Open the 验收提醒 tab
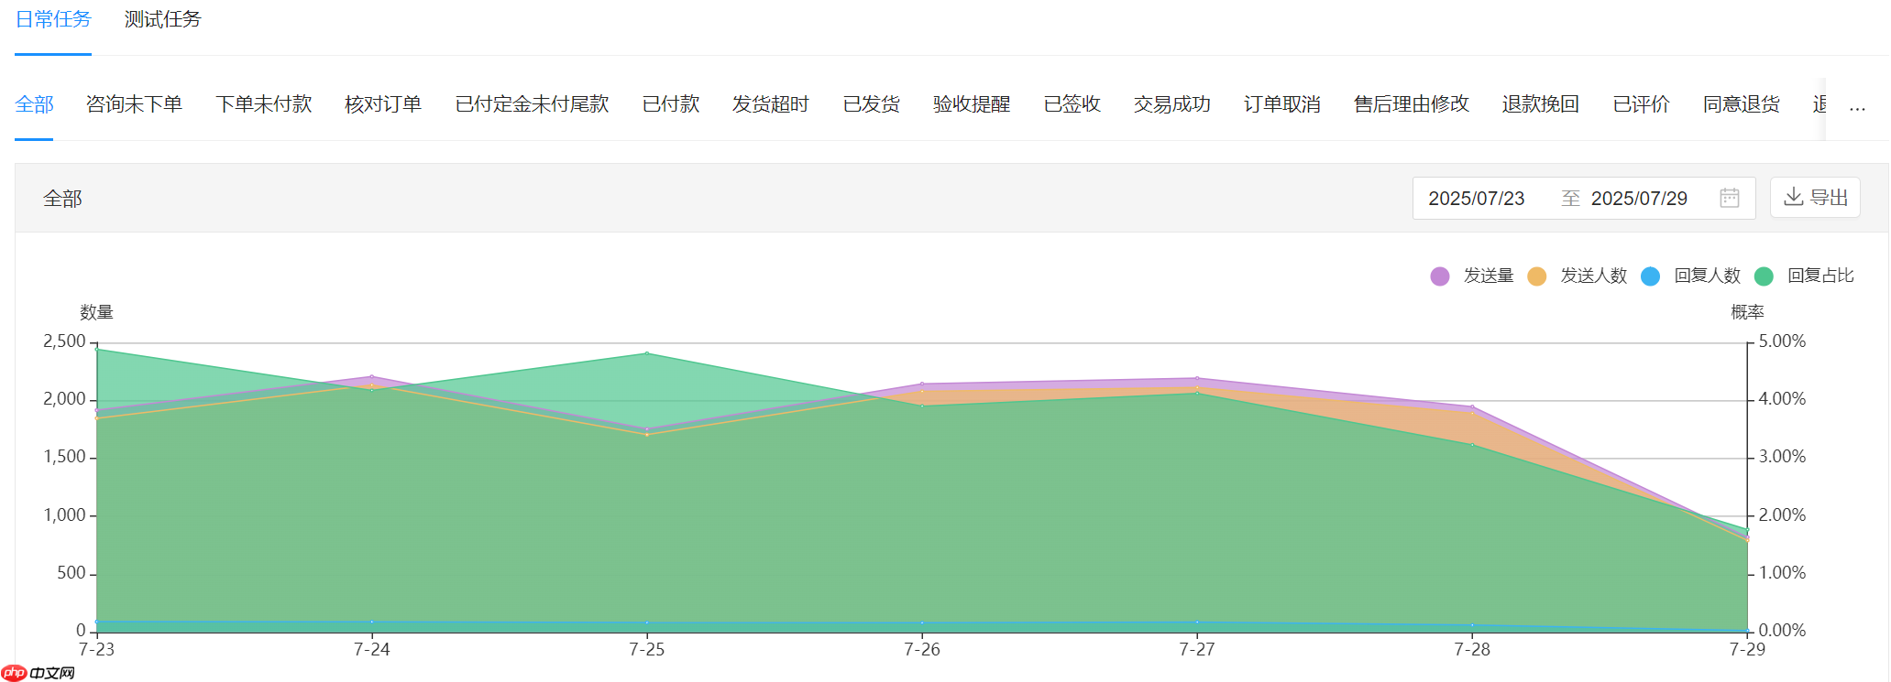1891x682 pixels. click(971, 104)
